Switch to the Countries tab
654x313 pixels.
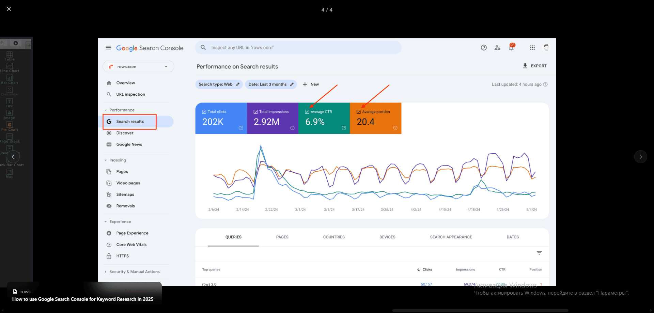point(334,237)
